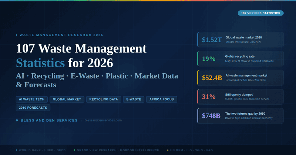Open the blessanddenservices.com link
This screenshot has width=296, height=155.
[103, 120]
